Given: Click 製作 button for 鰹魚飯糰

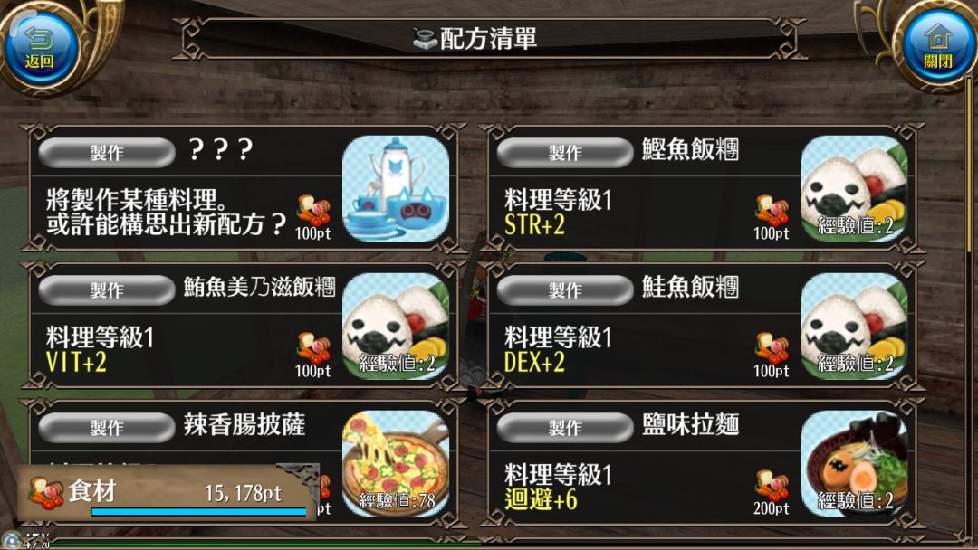Looking at the screenshot, I should pyautogui.click(x=565, y=153).
